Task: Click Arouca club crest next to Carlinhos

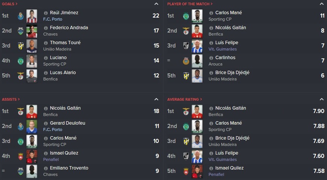Action: 186,61
